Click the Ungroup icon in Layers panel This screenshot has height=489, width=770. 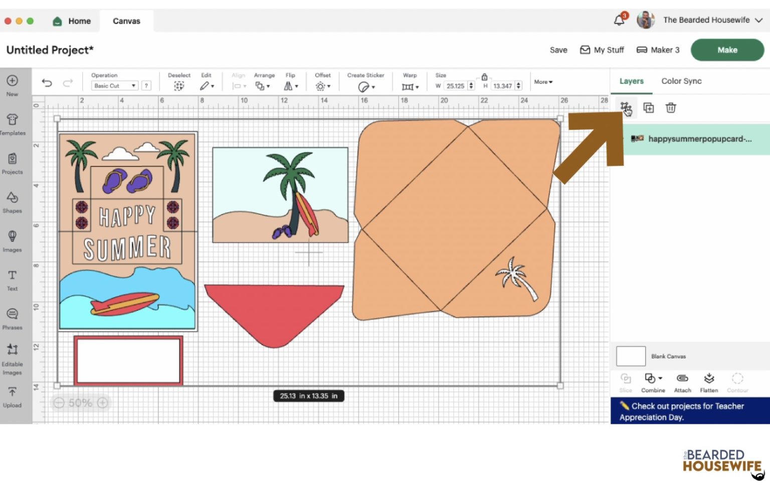(x=626, y=108)
